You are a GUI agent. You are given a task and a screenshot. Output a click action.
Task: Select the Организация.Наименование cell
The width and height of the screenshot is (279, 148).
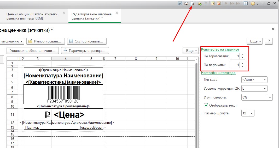click(63, 70)
